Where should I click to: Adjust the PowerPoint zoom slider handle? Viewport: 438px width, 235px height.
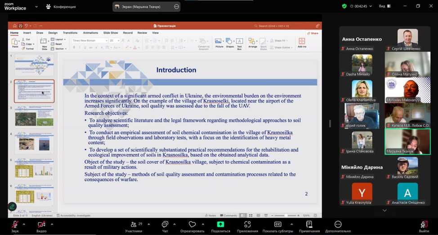(x=286, y=216)
